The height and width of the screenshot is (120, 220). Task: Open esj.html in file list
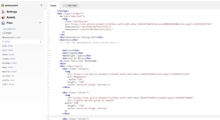pos(7,50)
